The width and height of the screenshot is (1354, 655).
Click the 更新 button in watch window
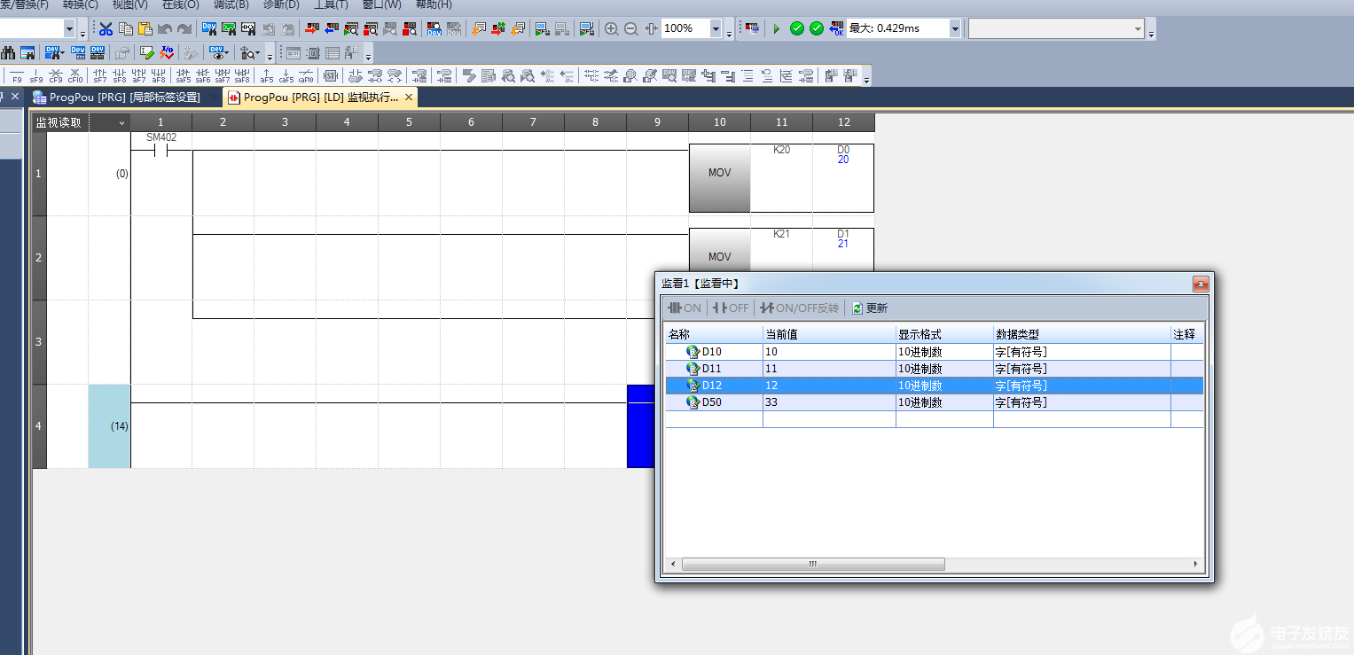871,308
